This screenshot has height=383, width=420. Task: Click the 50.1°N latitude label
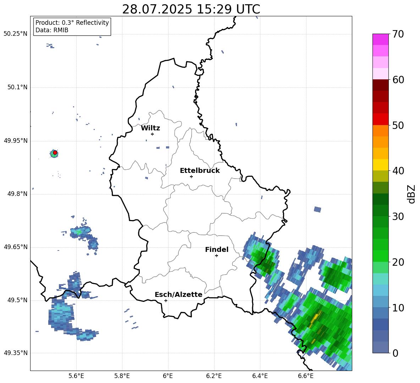point(17,88)
